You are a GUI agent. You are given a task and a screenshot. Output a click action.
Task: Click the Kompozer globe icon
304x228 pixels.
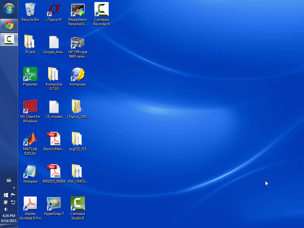(x=78, y=75)
